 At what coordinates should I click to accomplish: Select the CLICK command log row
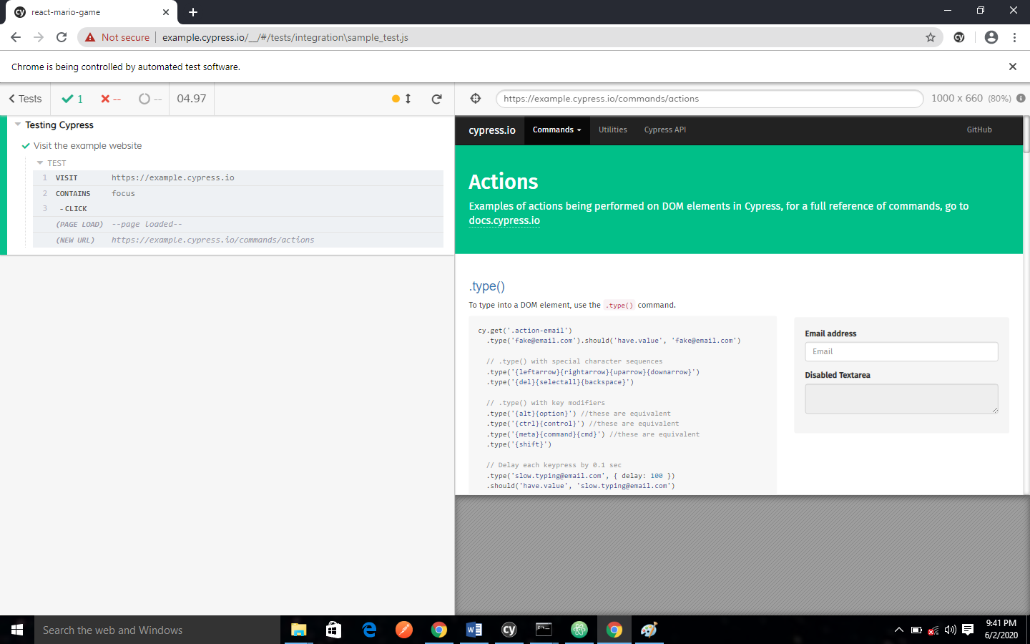click(238, 209)
